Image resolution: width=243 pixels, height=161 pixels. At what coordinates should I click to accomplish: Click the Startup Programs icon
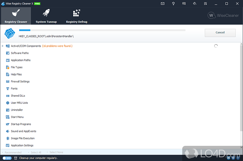(x=8, y=124)
